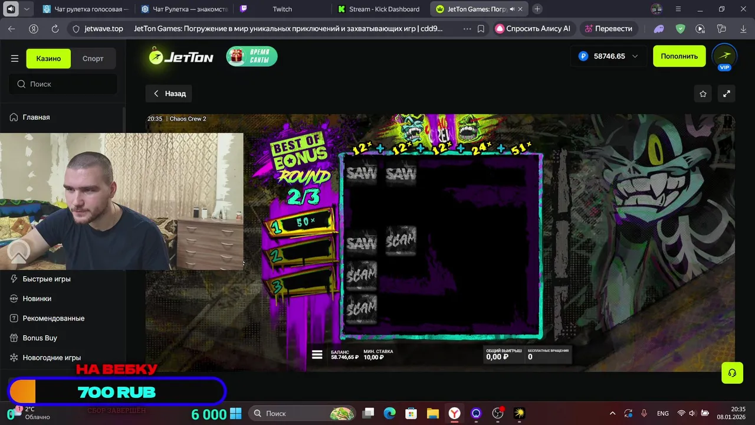The image size is (755, 425).
Task: Open the three-dot page options in address bar
Action: point(467,28)
